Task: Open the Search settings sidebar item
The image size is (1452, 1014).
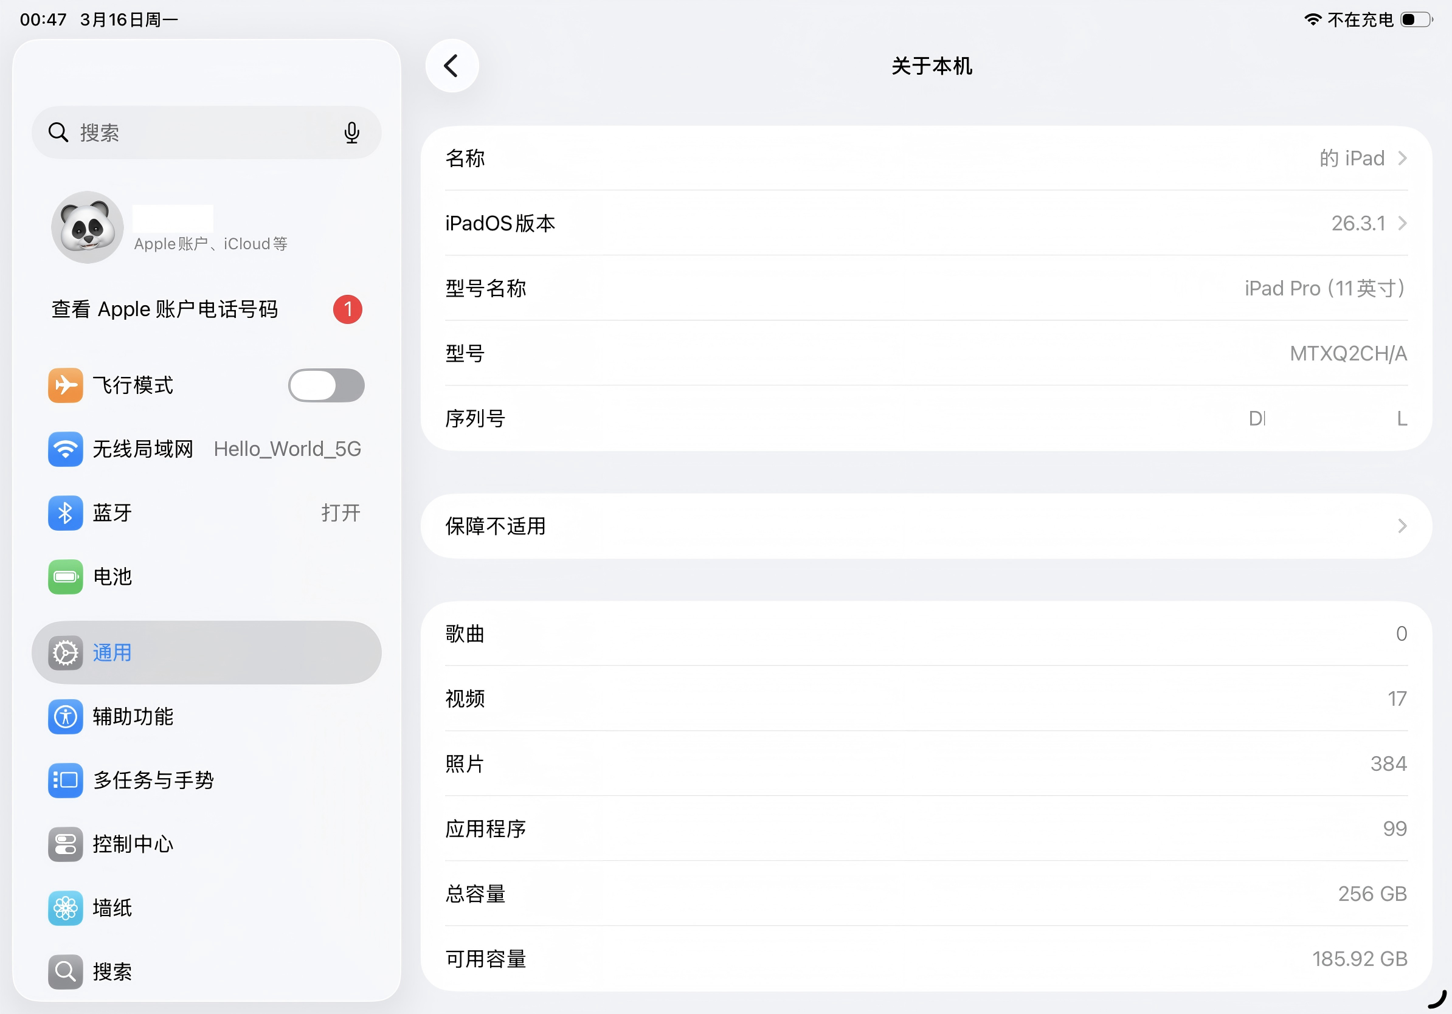Action: click(112, 971)
